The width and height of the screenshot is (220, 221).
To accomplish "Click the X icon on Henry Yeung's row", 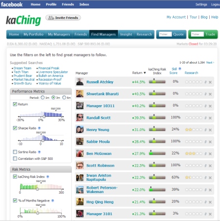I will pos(210,130).
